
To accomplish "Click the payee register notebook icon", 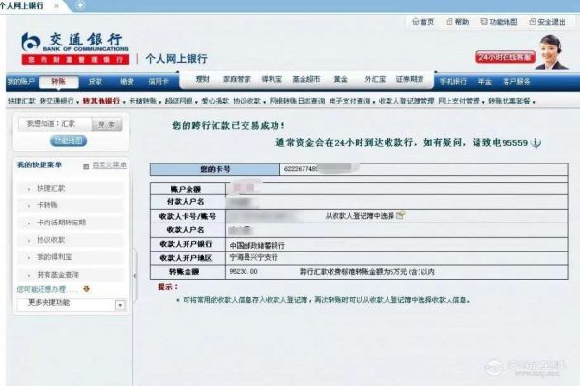I will [x=400, y=215].
